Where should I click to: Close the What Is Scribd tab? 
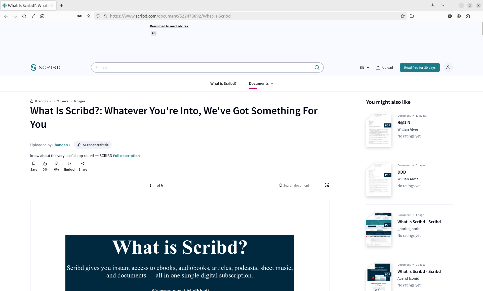[x=52, y=6]
